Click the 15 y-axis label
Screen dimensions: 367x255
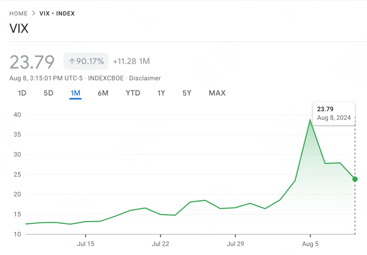[x=17, y=214]
